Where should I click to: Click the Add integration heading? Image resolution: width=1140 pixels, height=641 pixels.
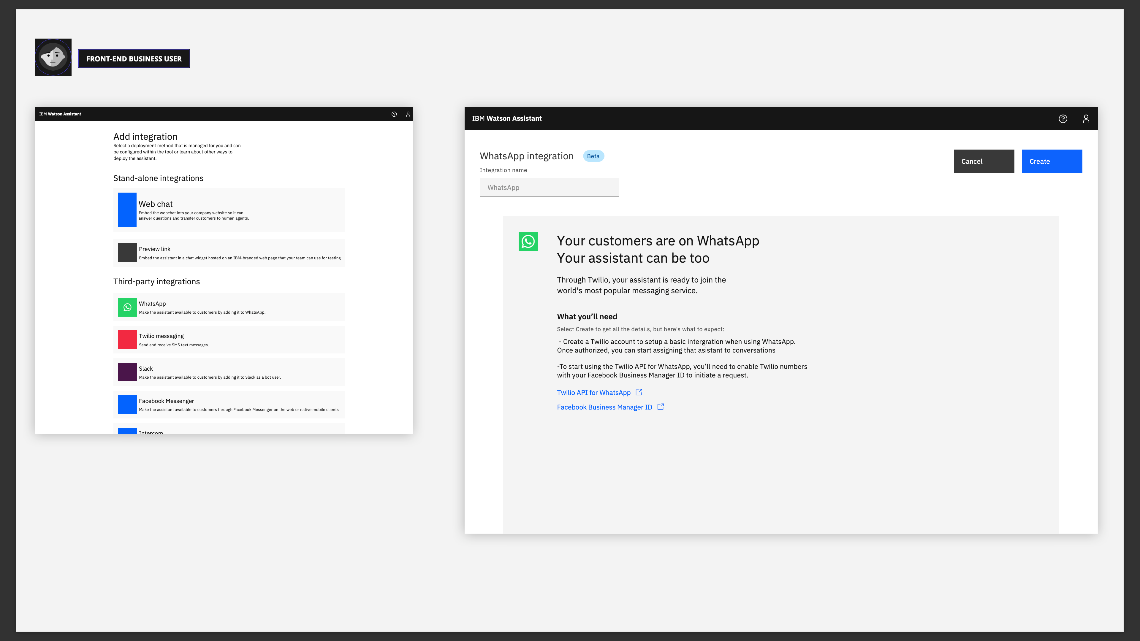click(145, 137)
